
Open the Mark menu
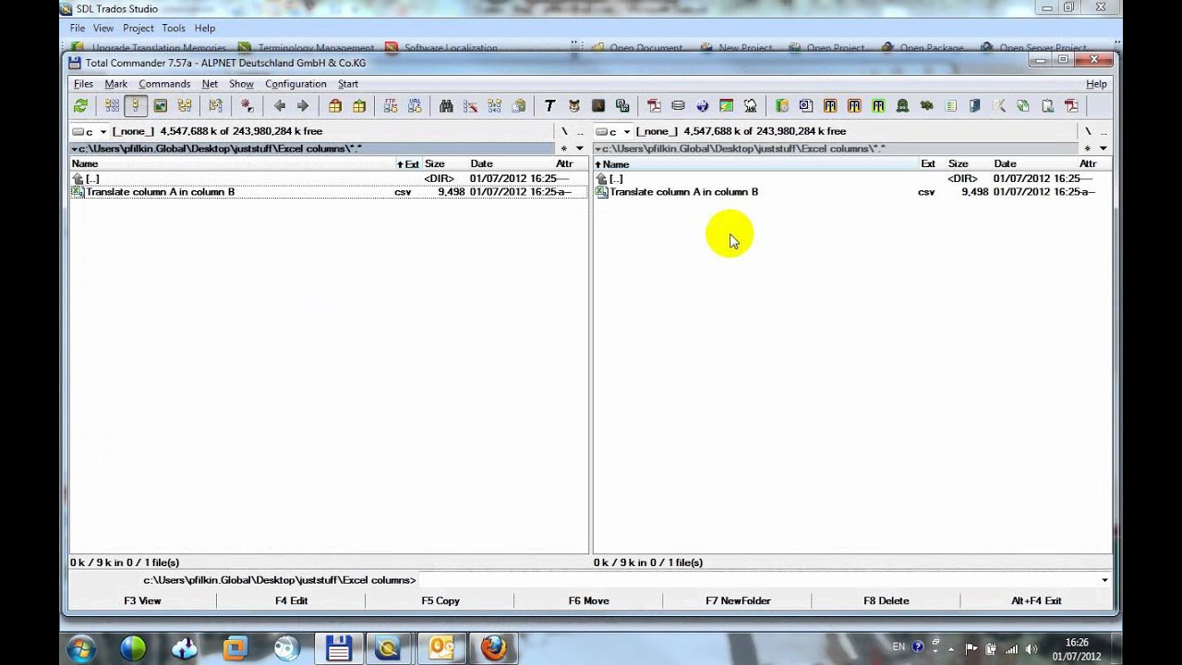115,84
